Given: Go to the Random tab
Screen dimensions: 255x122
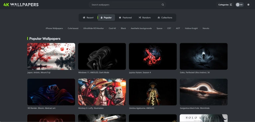Looking at the screenshot, I should click(x=144, y=17).
